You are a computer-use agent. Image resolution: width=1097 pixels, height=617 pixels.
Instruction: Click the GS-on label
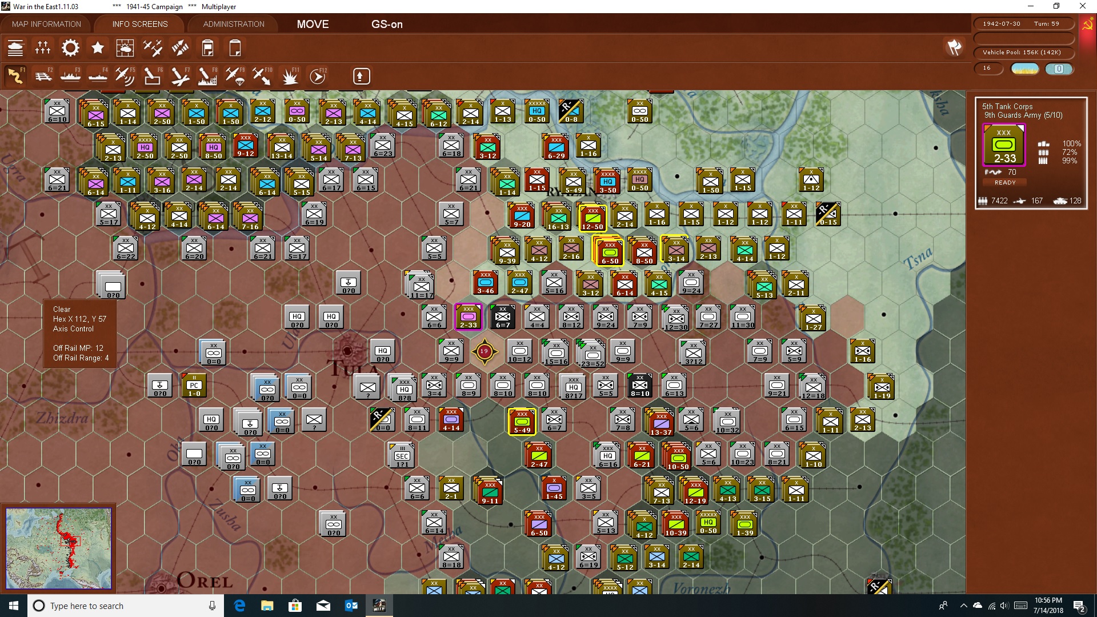(387, 24)
